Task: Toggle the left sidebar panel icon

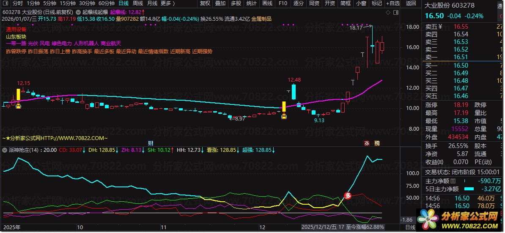Action: 6,3
